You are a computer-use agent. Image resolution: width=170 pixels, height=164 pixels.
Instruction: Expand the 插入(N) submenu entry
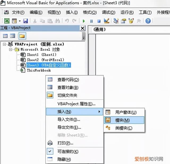coord(74,111)
